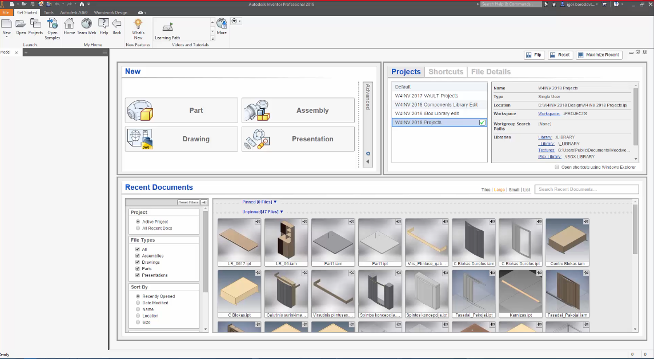Image resolution: width=654 pixels, height=359 pixels.
Task: Click the shopping cart icon in title bar
Action: (x=604, y=4)
